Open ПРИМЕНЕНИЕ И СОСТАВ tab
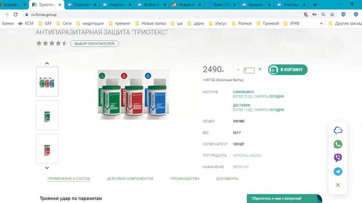Image resolution: width=362 pixels, height=203 pixels. coord(69,179)
